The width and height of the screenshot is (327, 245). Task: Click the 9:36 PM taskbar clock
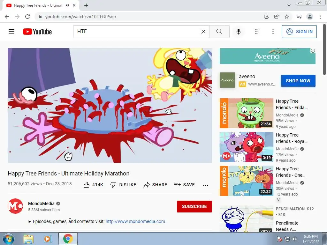tap(311, 236)
